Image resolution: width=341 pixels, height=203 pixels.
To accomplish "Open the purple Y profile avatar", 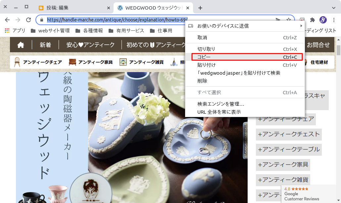I will click(x=323, y=20).
